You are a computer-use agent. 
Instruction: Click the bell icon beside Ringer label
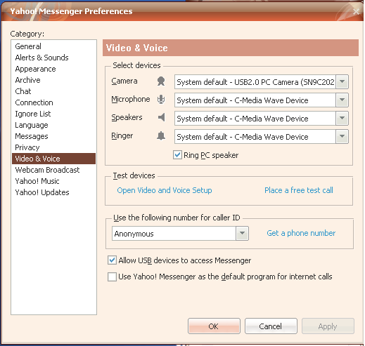coord(161,135)
